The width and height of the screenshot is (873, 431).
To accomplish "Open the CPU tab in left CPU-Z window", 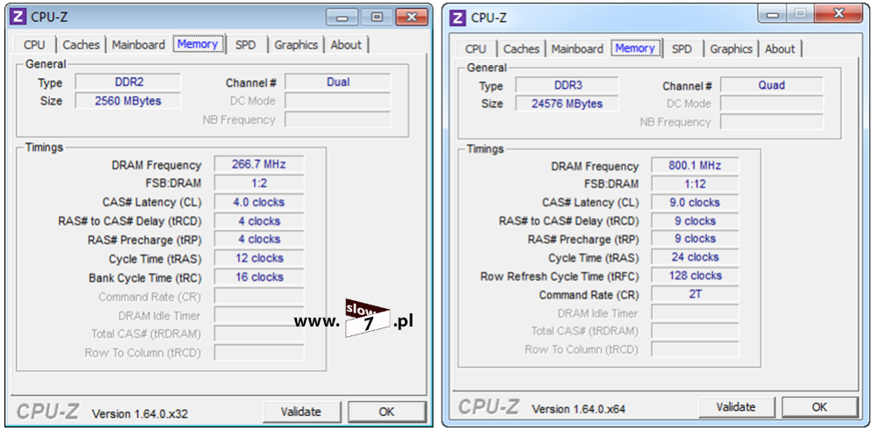I will pyautogui.click(x=34, y=45).
